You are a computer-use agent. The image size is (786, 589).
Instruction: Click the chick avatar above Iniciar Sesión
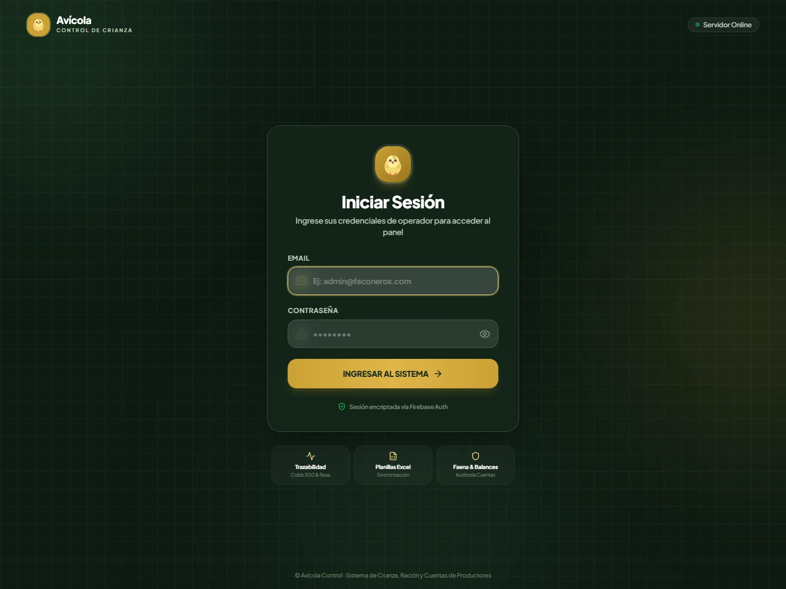click(x=393, y=164)
